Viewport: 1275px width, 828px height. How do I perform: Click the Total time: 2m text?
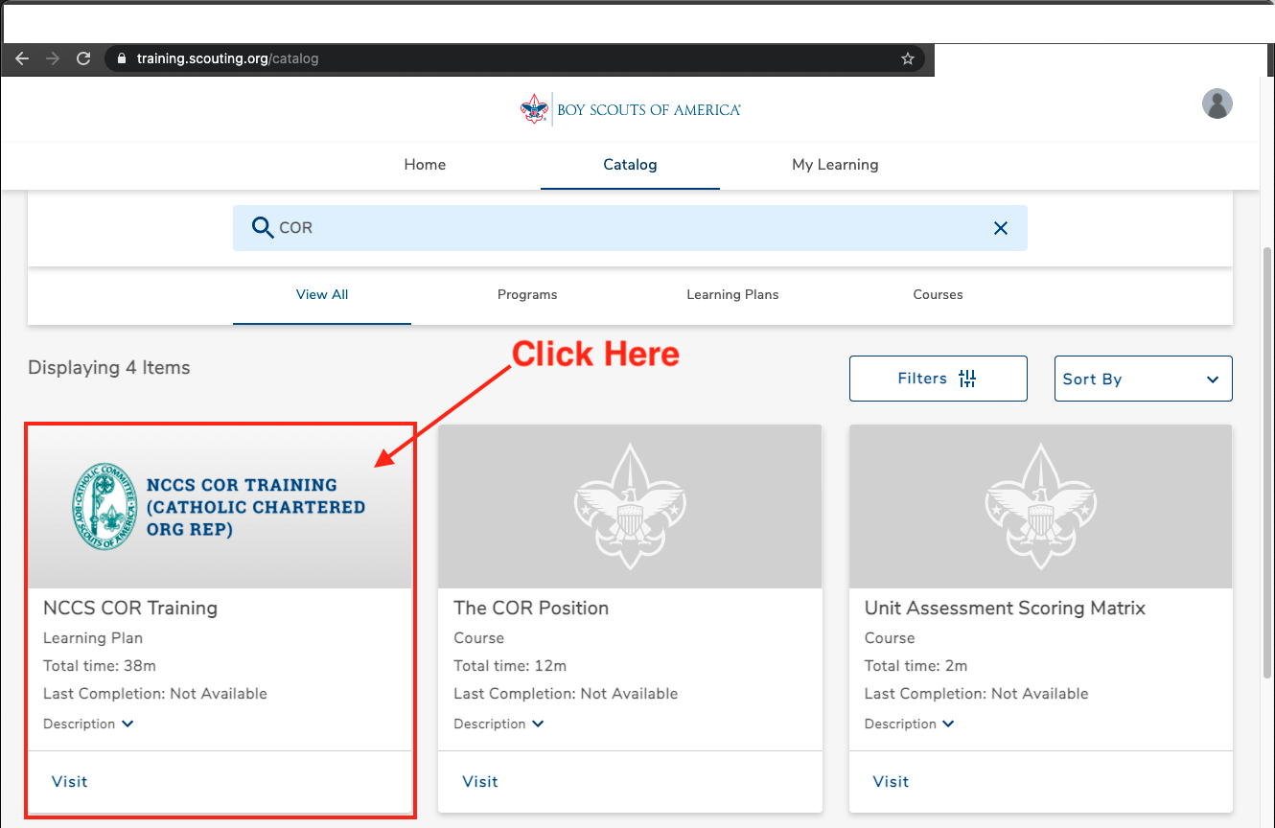click(x=916, y=666)
